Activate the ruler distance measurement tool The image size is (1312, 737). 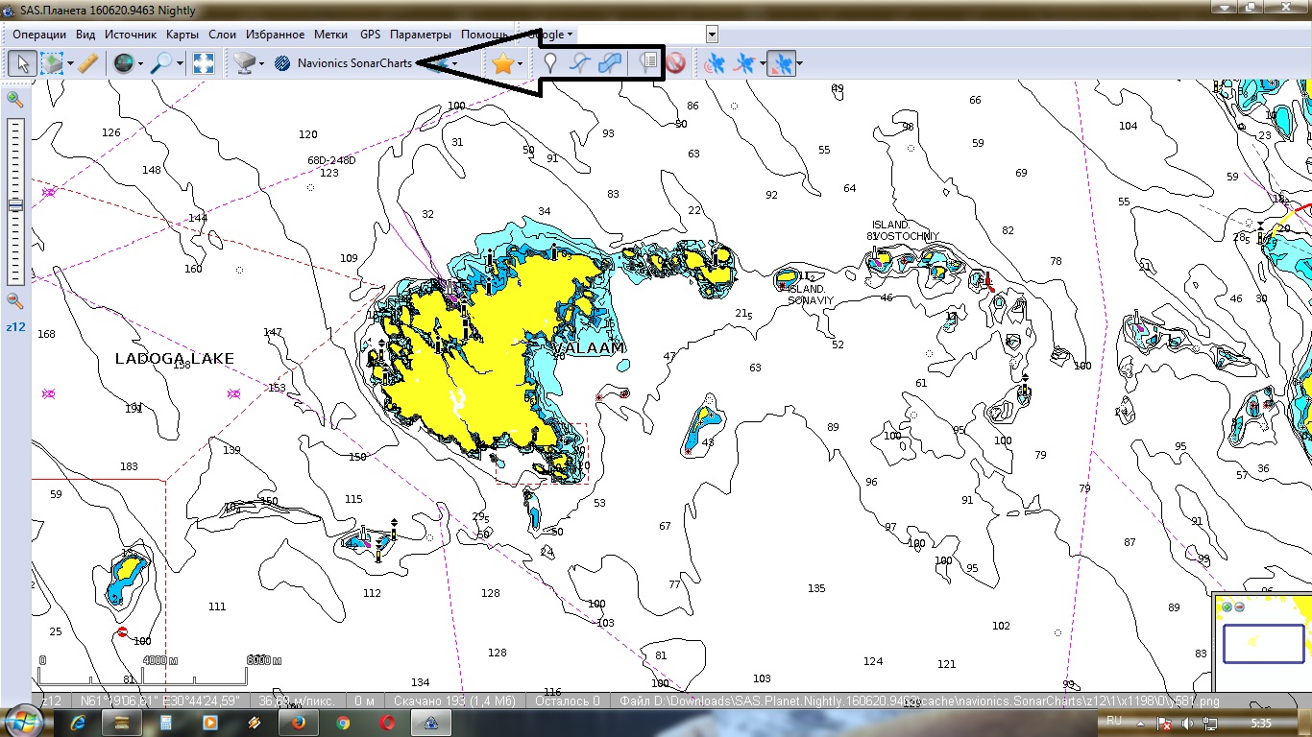tap(87, 63)
